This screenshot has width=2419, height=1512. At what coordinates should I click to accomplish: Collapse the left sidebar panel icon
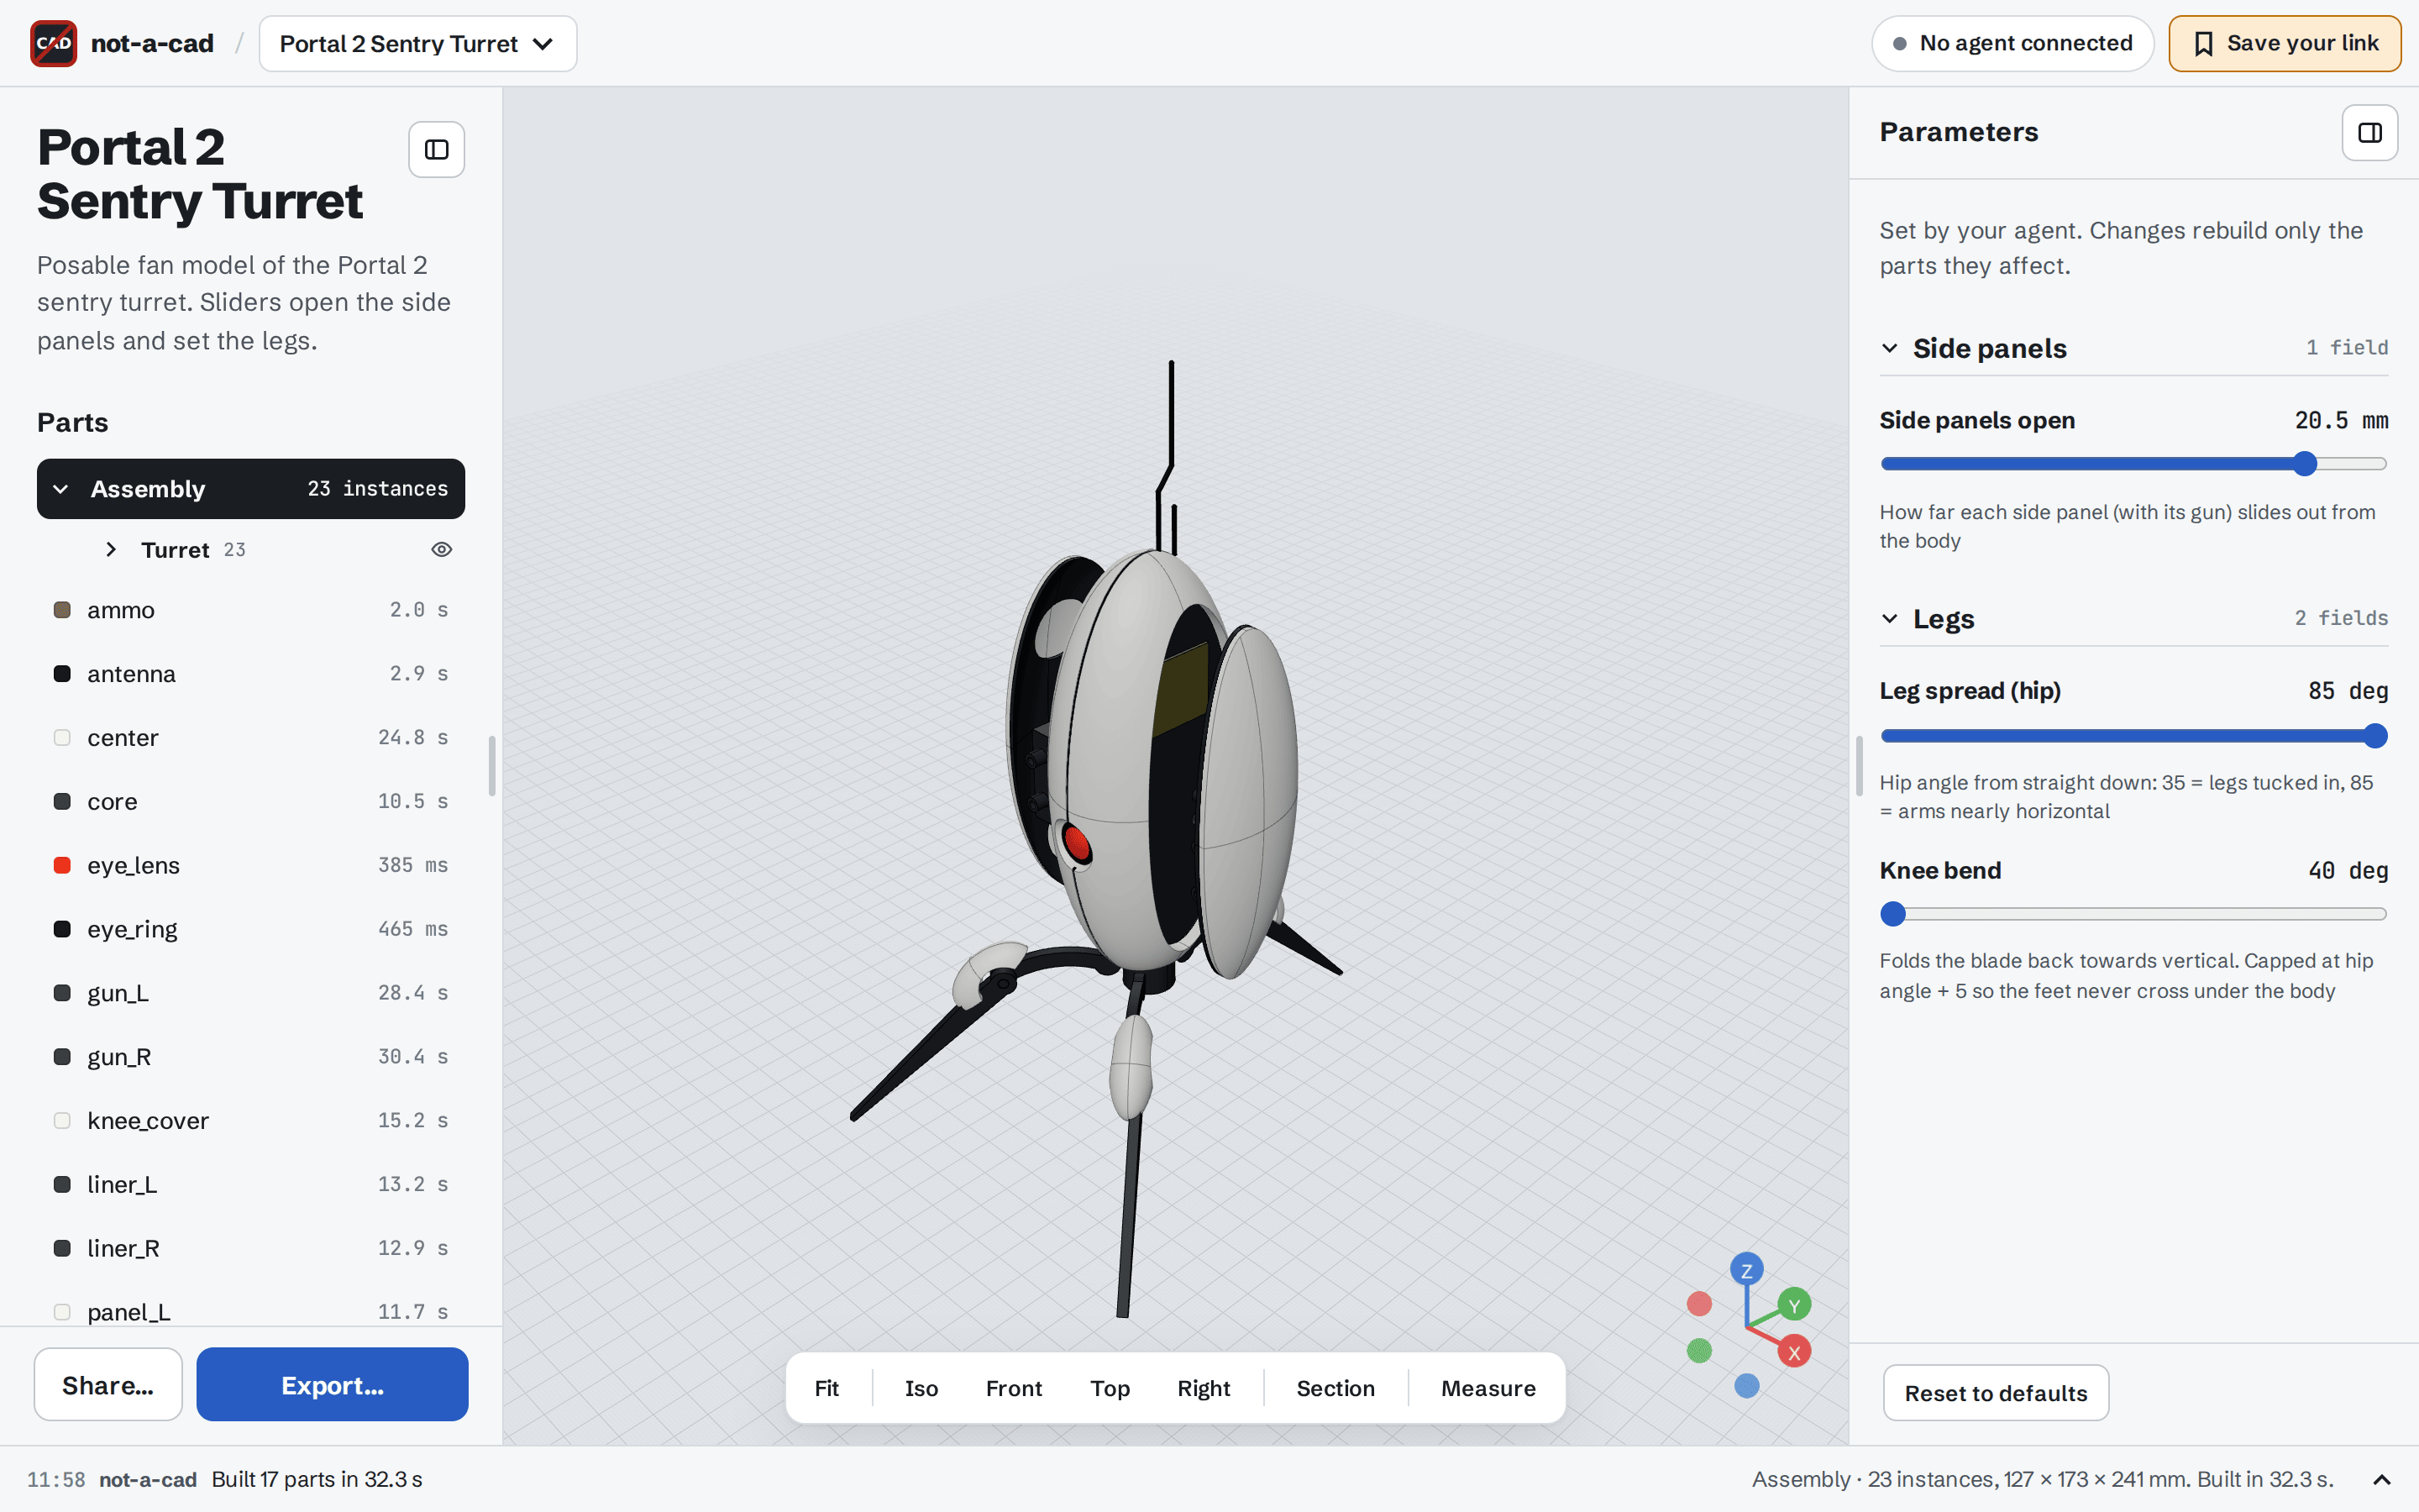tap(437, 150)
